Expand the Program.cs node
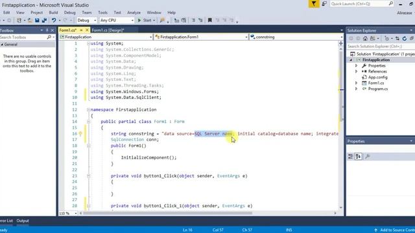 pyautogui.click(x=356, y=89)
